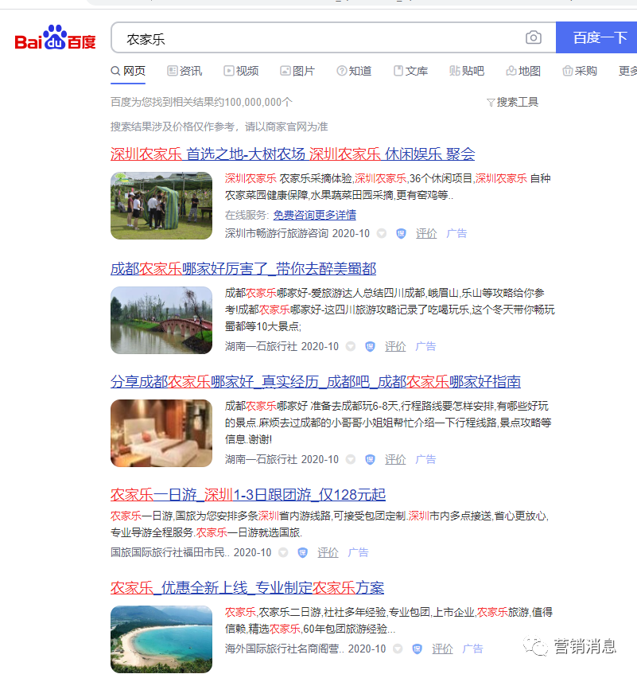Click 深圳市畅游行旅游咨询 advertiser name
The height and width of the screenshot is (674, 637).
click(x=277, y=233)
